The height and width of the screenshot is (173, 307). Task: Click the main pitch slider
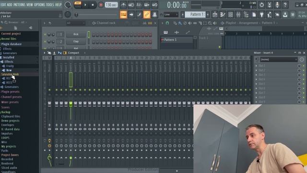click(x=96, y=14)
